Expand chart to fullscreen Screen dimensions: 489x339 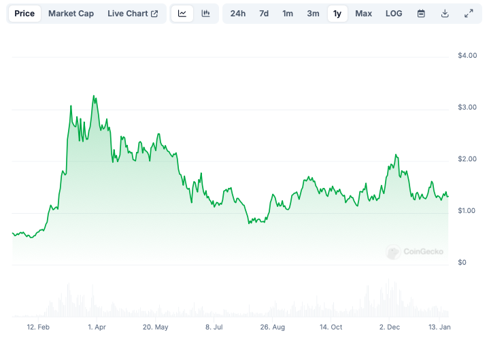(x=469, y=14)
